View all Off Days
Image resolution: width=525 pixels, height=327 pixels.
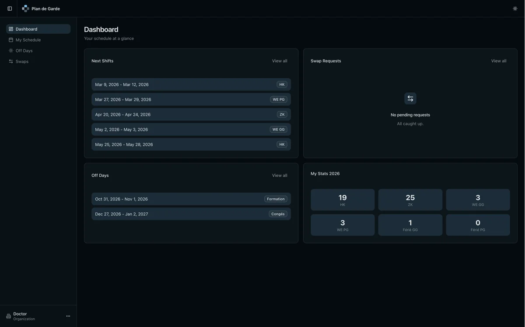click(x=280, y=176)
